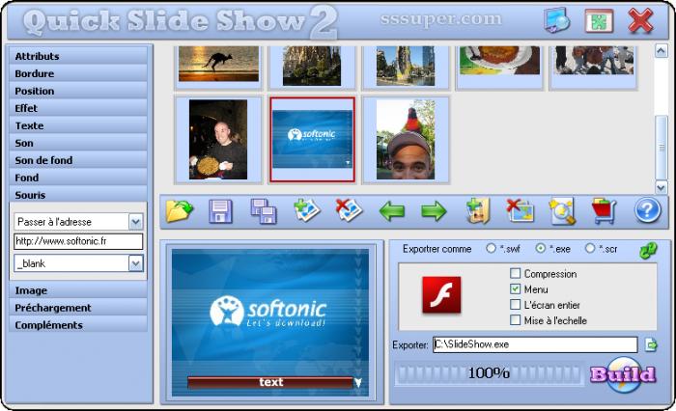Image resolution: width=676 pixels, height=411 pixels.
Task: Add a picture with green plus icon
Action: 306,211
